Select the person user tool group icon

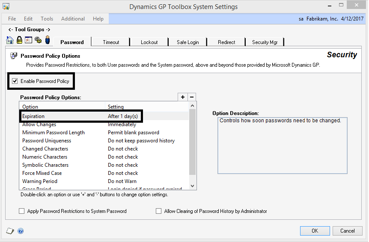[x=48, y=40]
